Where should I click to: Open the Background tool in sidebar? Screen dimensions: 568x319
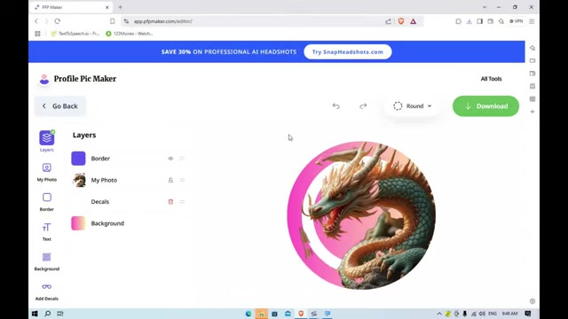(47, 261)
